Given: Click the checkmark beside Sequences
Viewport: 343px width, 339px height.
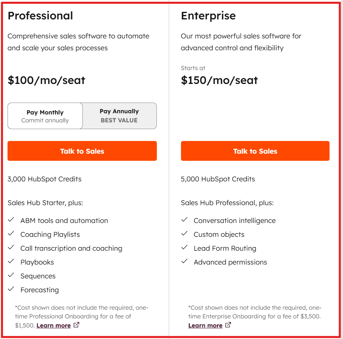Looking at the screenshot, I should coord(11,276).
